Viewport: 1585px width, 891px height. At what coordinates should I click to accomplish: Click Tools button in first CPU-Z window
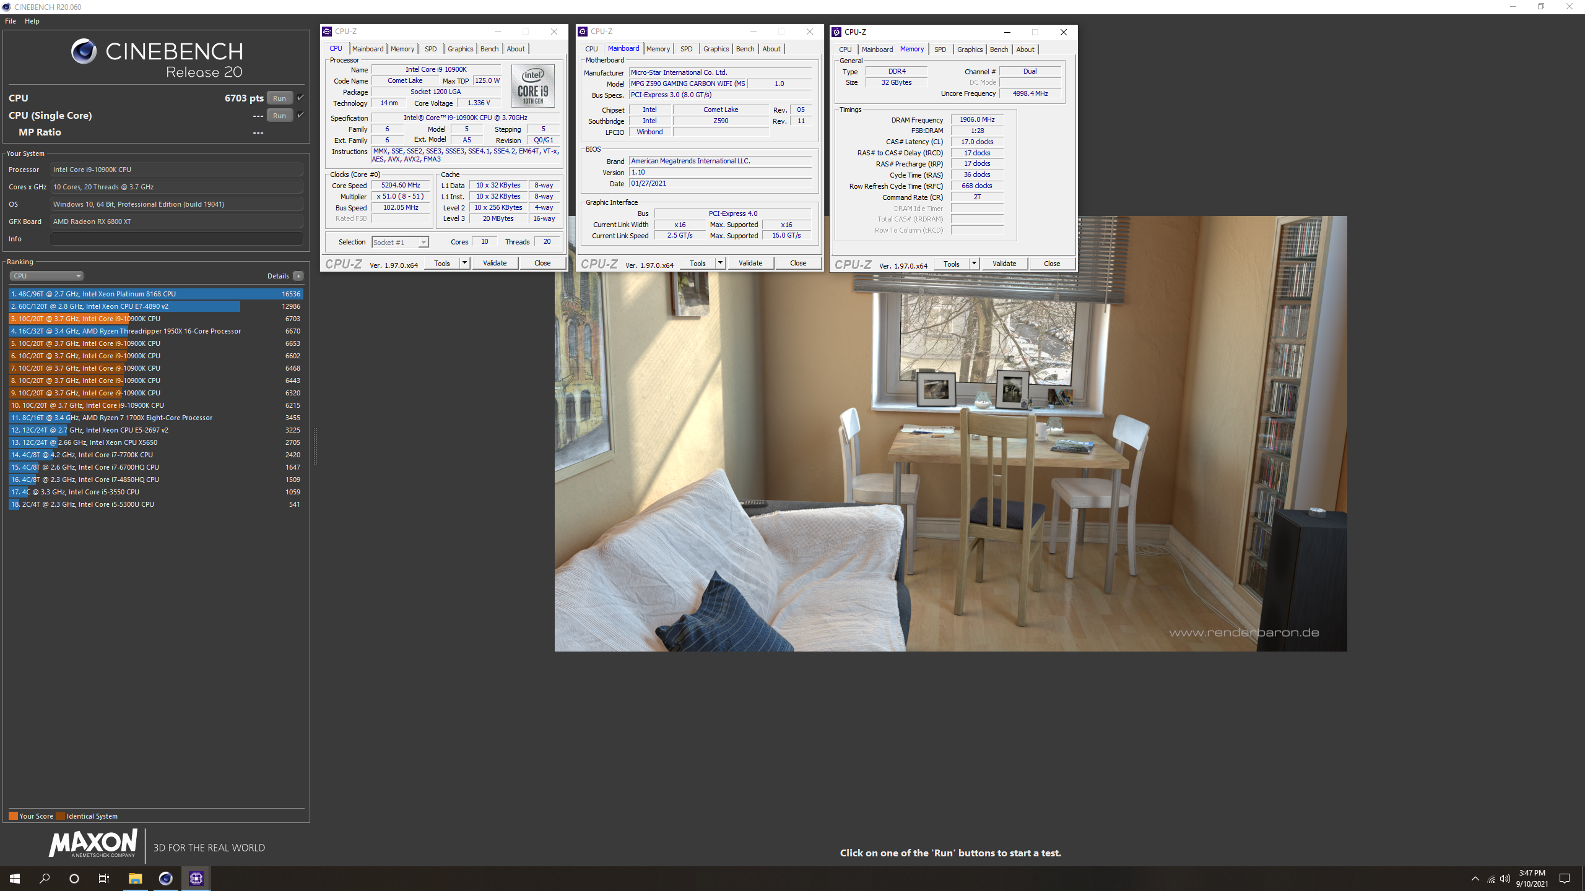[442, 264]
